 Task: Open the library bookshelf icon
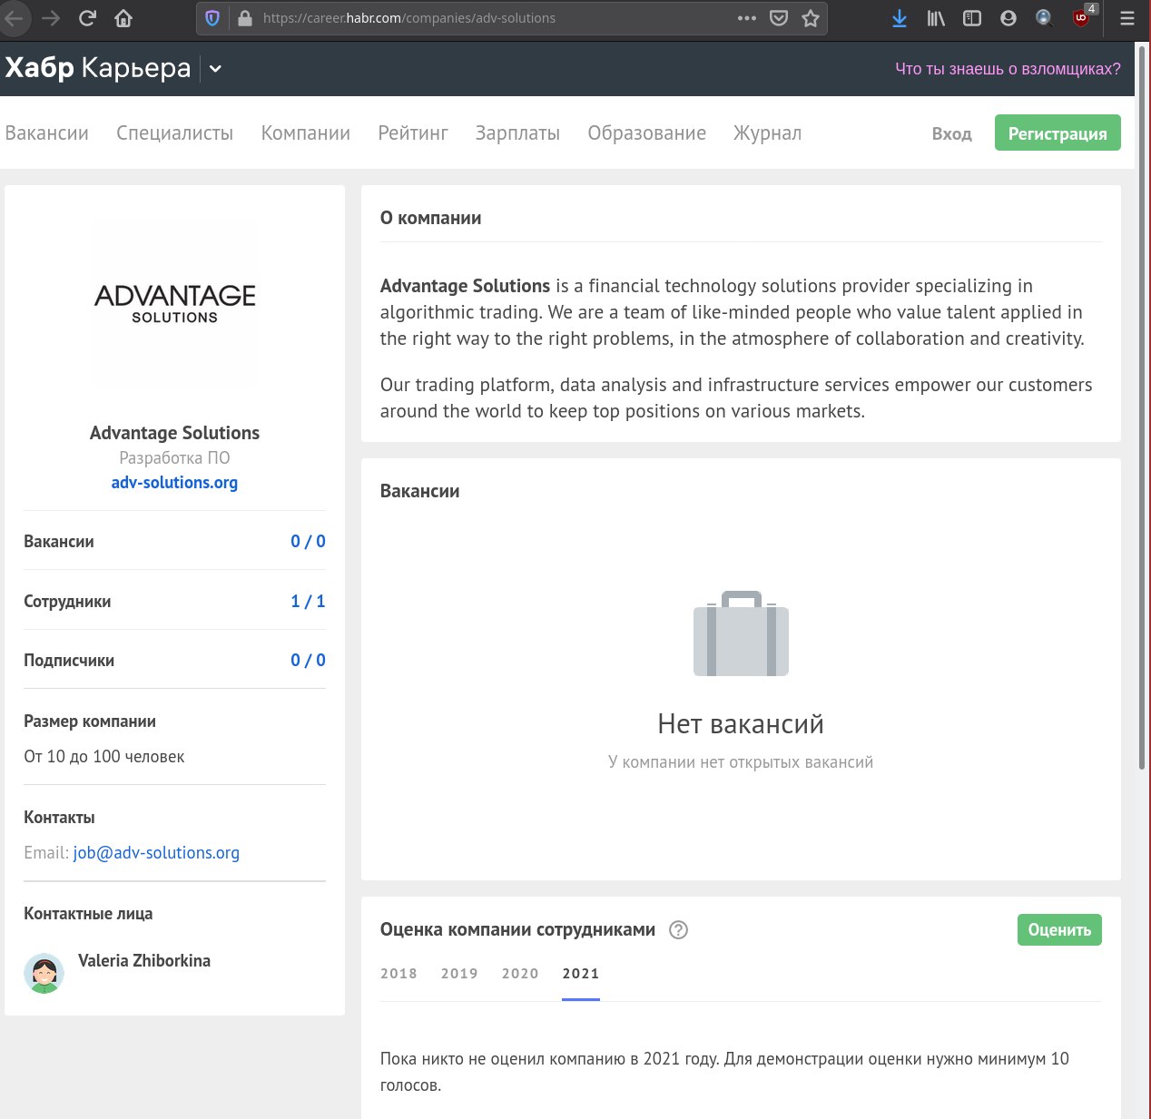(936, 18)
